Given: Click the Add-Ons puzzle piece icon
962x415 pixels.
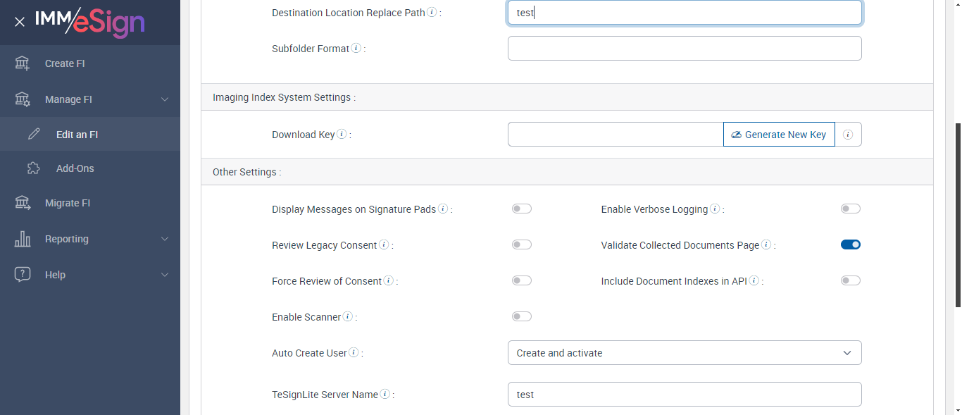Looking at the screenshot, I should 33,168.
